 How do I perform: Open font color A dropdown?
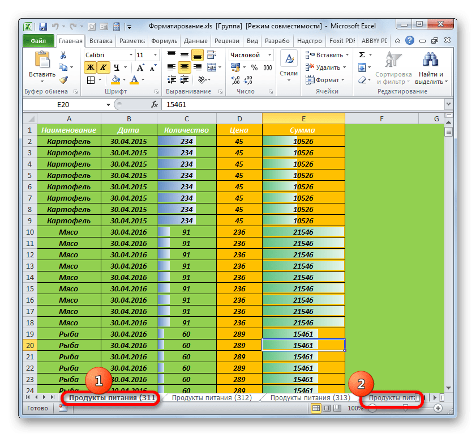(x=143, y=80)
